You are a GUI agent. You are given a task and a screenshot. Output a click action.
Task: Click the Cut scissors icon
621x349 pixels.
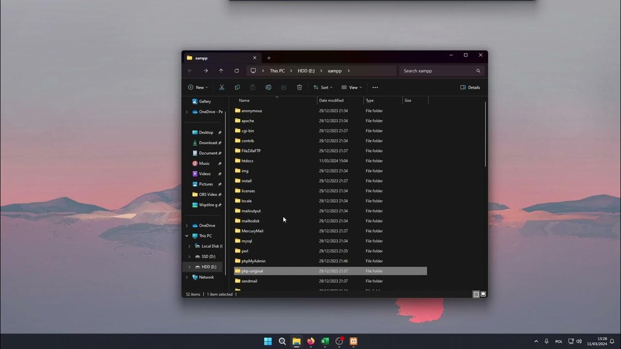(222, 87)
